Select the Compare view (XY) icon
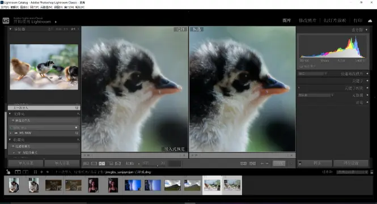Image resolution: width=377 pixels, height=204 pixels. point(102,164)
